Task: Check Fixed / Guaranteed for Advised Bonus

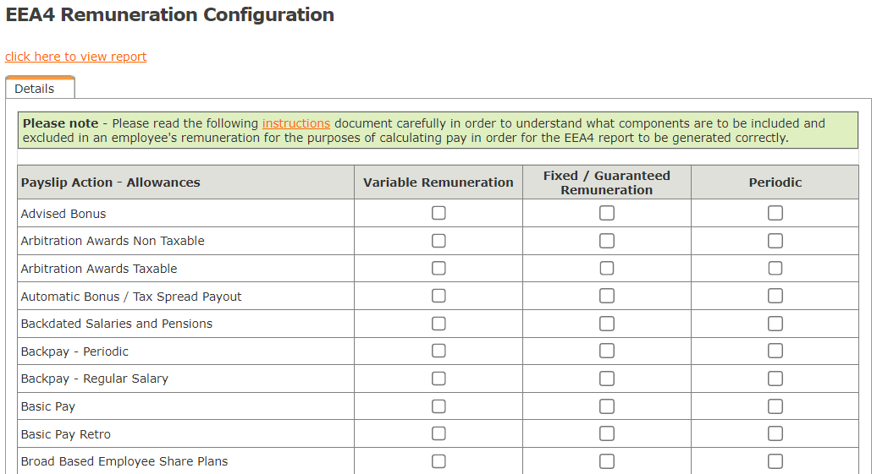Action: [607, 213]
